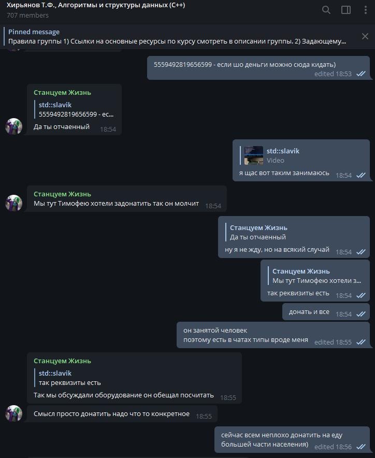Jump to quoted reply 'так реквизиты есть'
This screenshot has height=458, width=375.
coord(70,378)
